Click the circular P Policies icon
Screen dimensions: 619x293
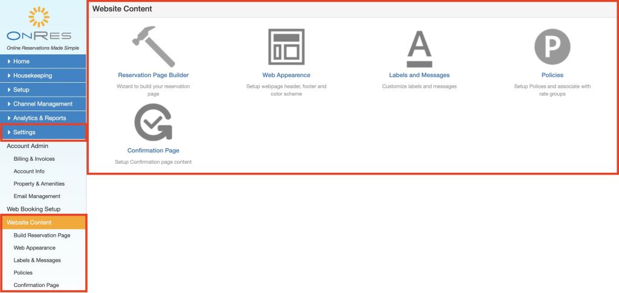[x=553, y=47]
